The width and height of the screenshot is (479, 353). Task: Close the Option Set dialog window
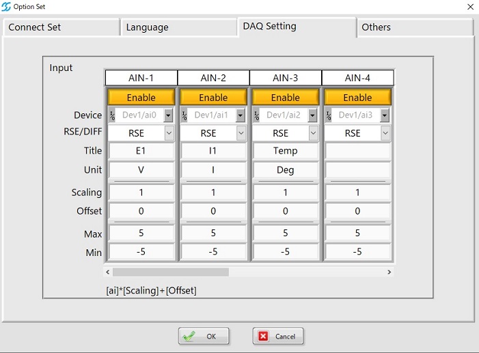pyautogui.click(x=469, y=7)
